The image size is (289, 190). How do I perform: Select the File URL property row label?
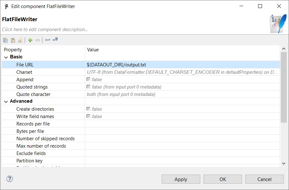click(x=25, y=65)
